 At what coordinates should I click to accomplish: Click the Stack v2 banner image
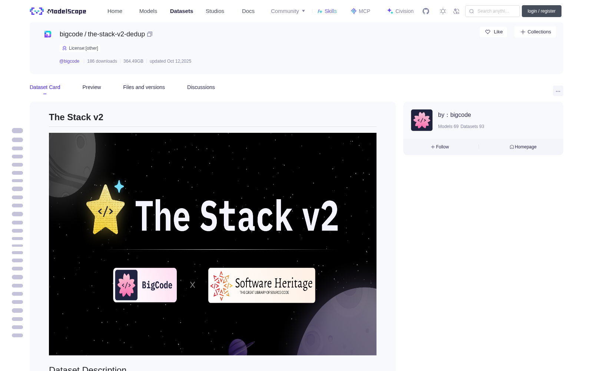tap(213, 244)
